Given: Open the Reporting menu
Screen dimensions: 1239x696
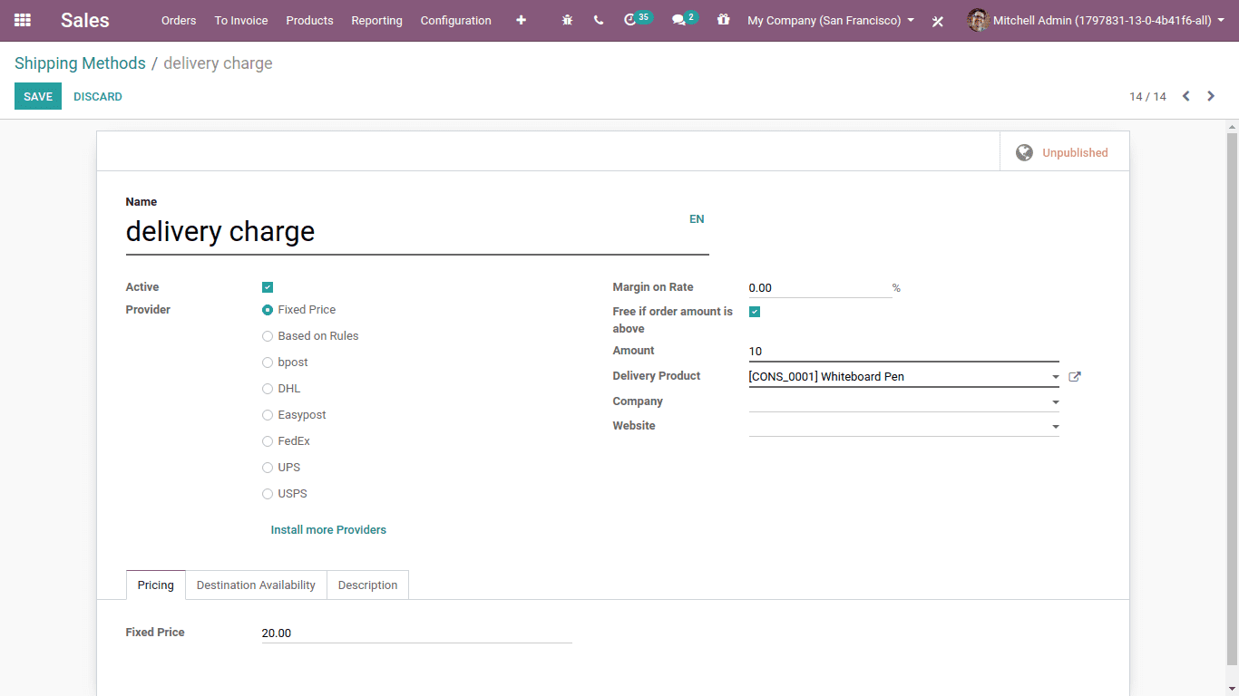Looking at the screenshot, I should pos(376,20).
